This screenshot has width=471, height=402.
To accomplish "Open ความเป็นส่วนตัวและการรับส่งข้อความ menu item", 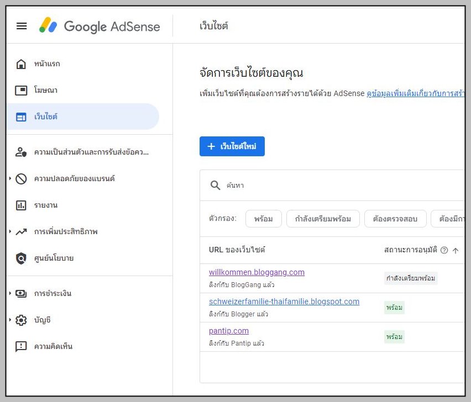I will click(x=91, y=152).
